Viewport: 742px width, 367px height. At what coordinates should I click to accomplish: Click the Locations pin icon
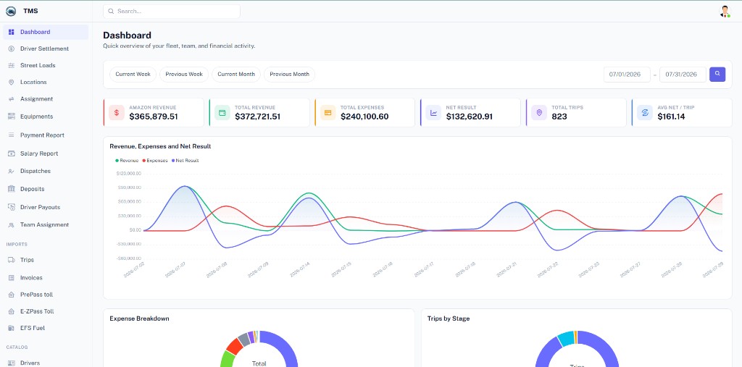click(12, 83)
